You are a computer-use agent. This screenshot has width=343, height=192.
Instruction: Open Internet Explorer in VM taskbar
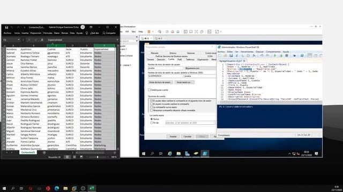pyautogui.click(x=170, y=154)
